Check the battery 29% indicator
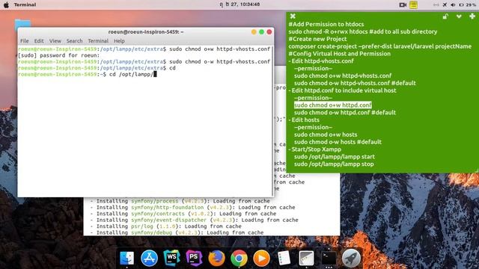The width and height of the screenshot is (479, 269). pos(467,4)
